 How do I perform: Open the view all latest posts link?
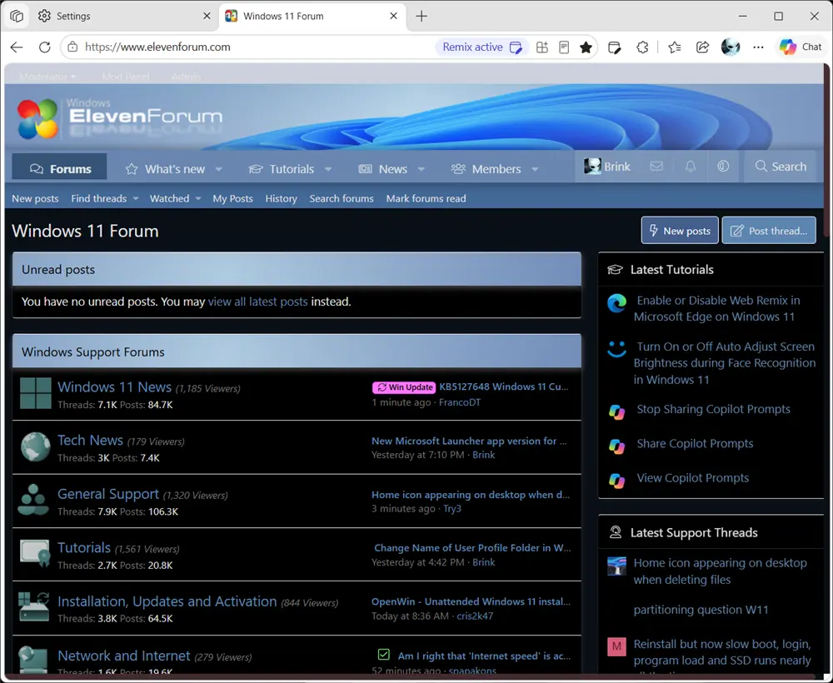pos(257,302)
